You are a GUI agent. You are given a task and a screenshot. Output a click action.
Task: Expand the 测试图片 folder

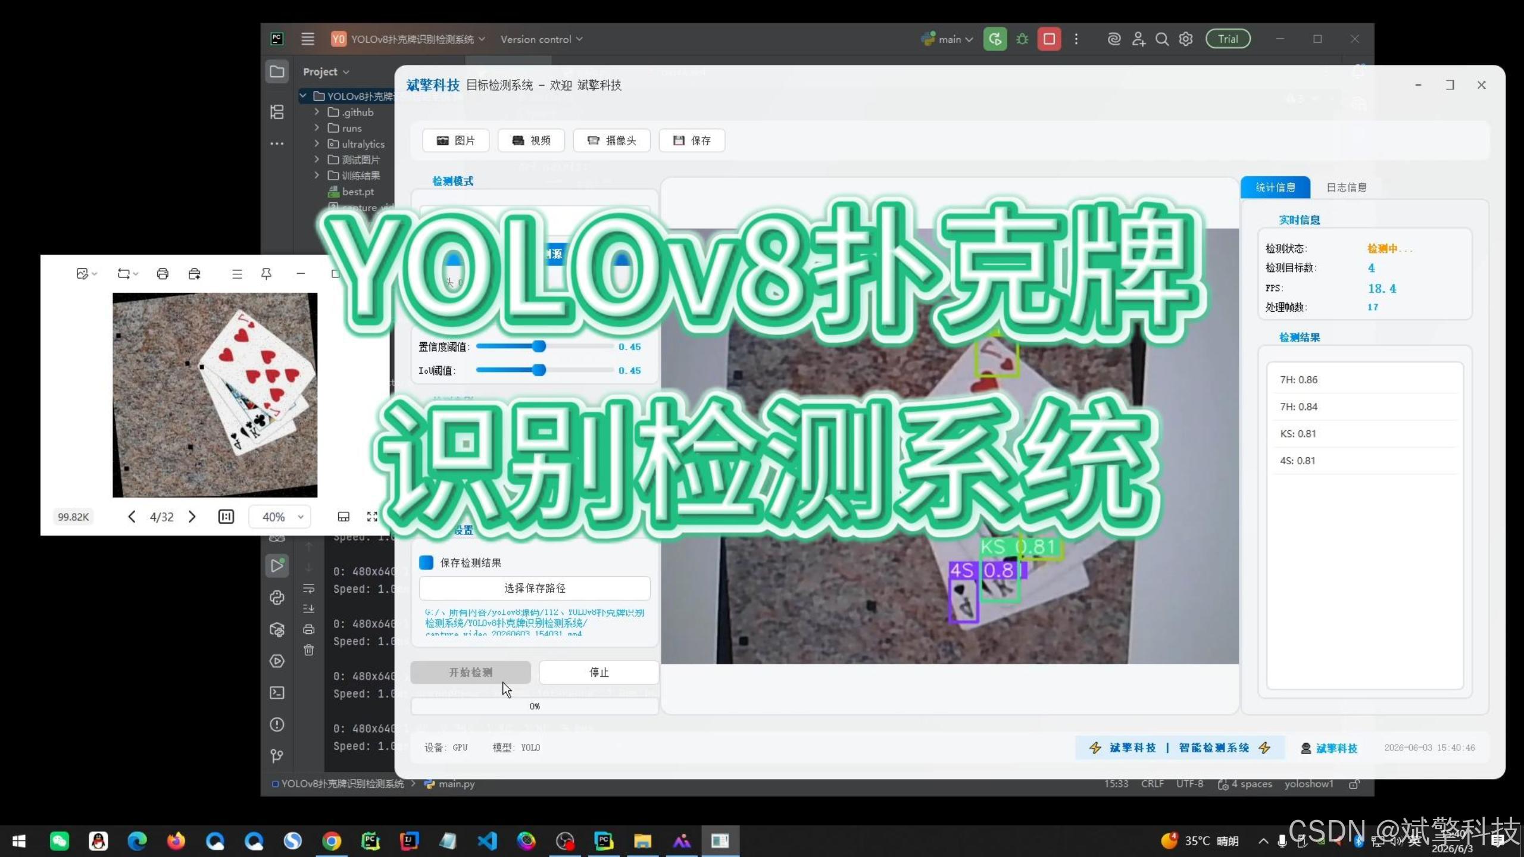pos(317,159)
